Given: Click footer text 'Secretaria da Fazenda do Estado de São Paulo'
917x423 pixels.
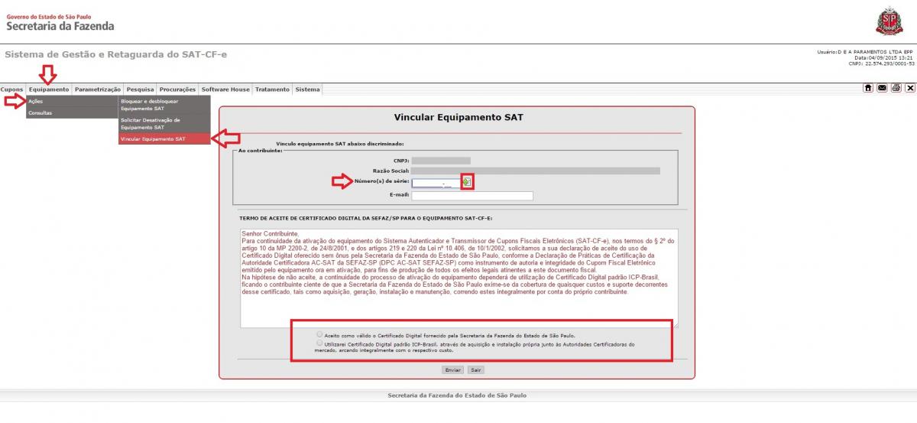Looking at the screenshot, I should (457, 395).
